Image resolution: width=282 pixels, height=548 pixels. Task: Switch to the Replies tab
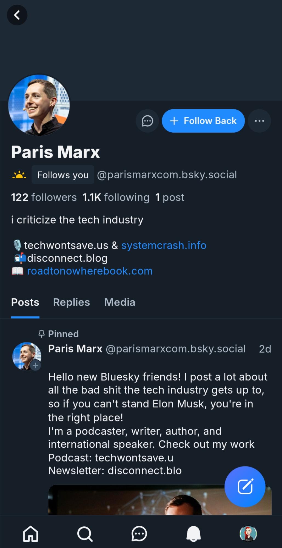point(71,302)
